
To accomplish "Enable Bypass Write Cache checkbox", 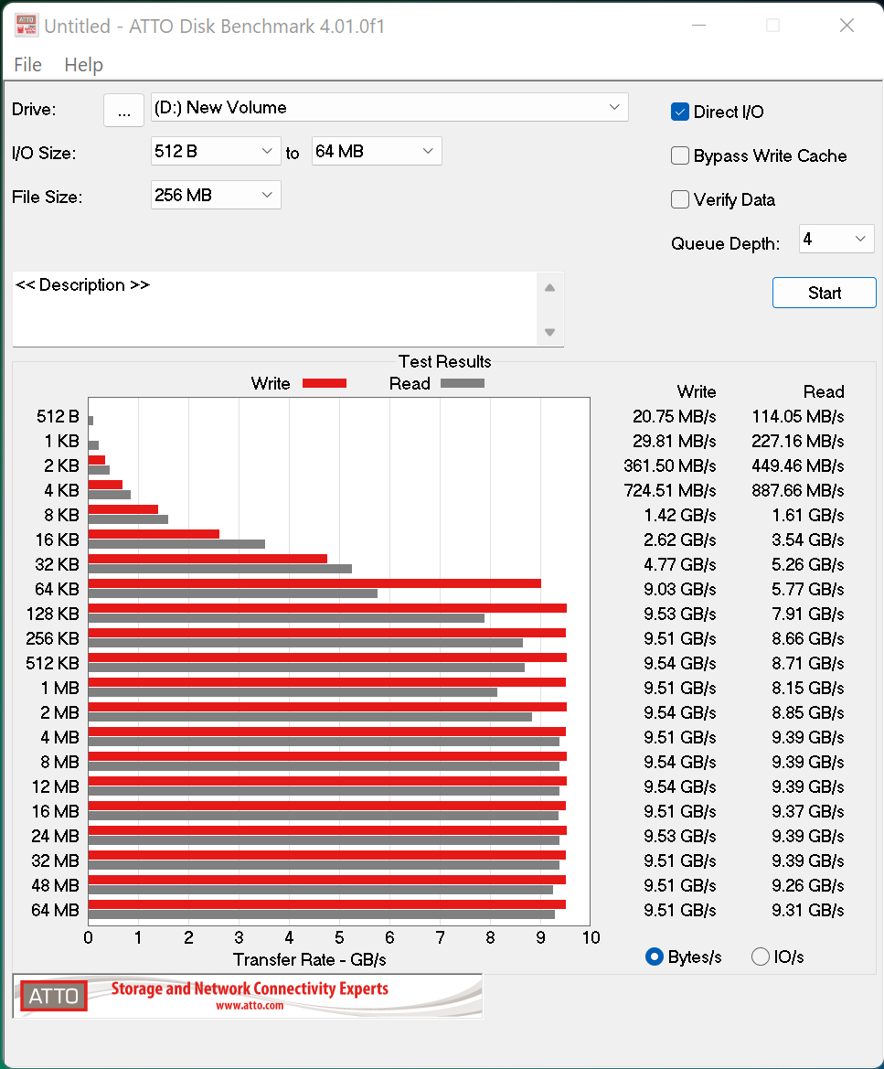I will (x=679, y=155).
